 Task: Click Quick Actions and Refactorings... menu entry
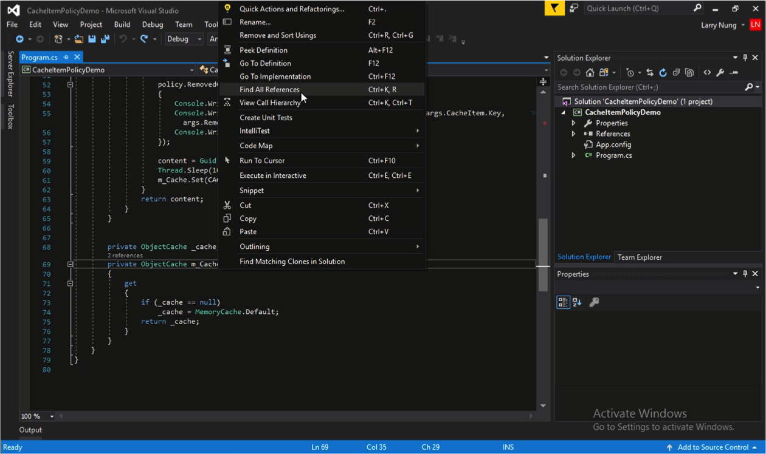tap(322, 9)
